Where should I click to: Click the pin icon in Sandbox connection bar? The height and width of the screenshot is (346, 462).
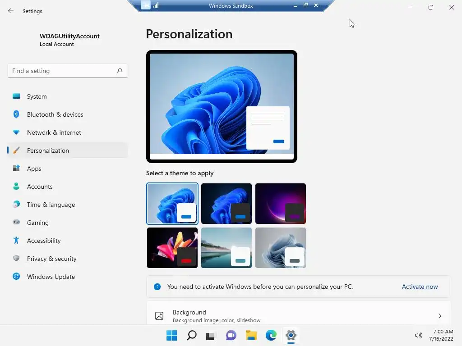146,5
